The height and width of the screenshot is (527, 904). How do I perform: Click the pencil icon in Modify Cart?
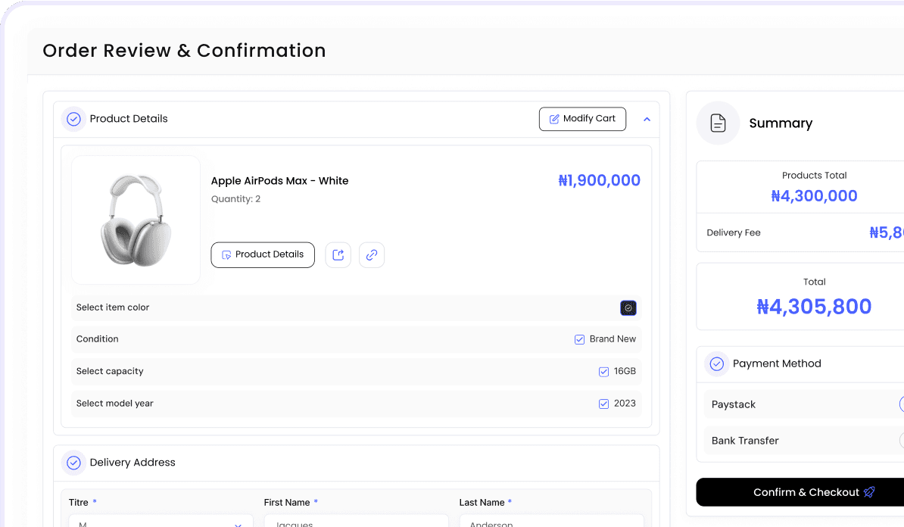pyautogui.click(x=554, y=119)
